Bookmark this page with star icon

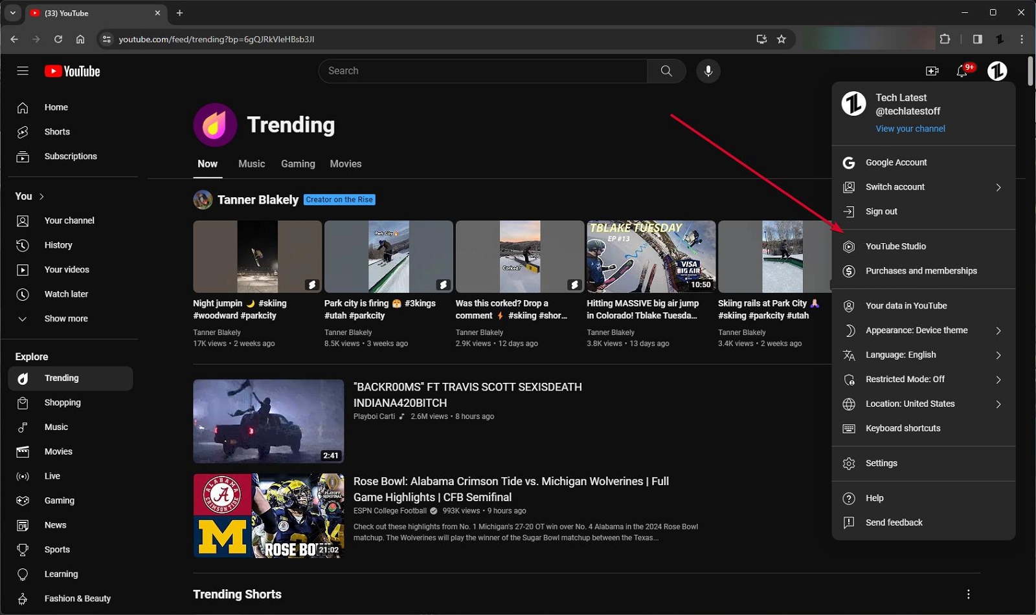click(782, 39)
